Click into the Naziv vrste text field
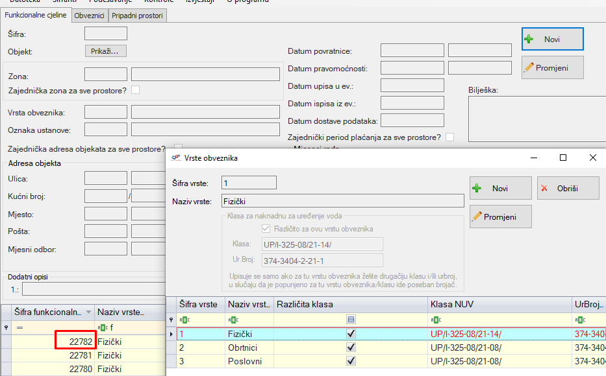606x376 pixels. coord(342,201)
